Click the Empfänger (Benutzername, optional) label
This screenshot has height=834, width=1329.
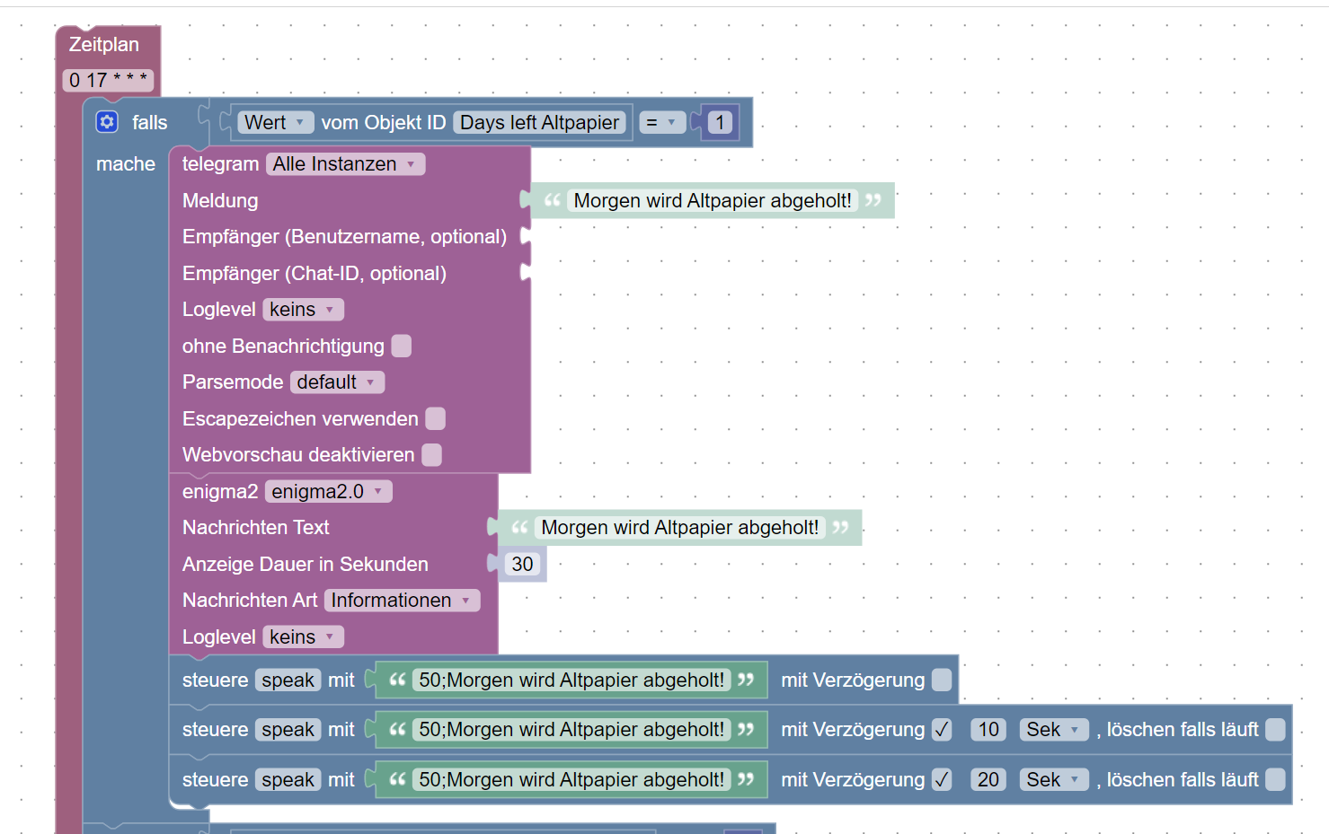[344, 237]
